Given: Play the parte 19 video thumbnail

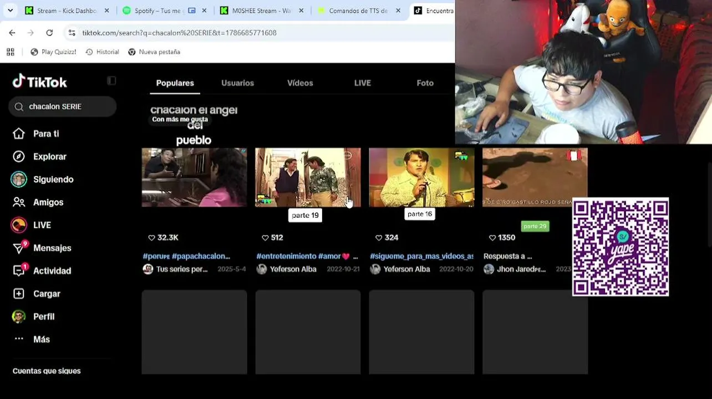Looking at the screenshot, I should pyautogui.click(x=308, y=177).
